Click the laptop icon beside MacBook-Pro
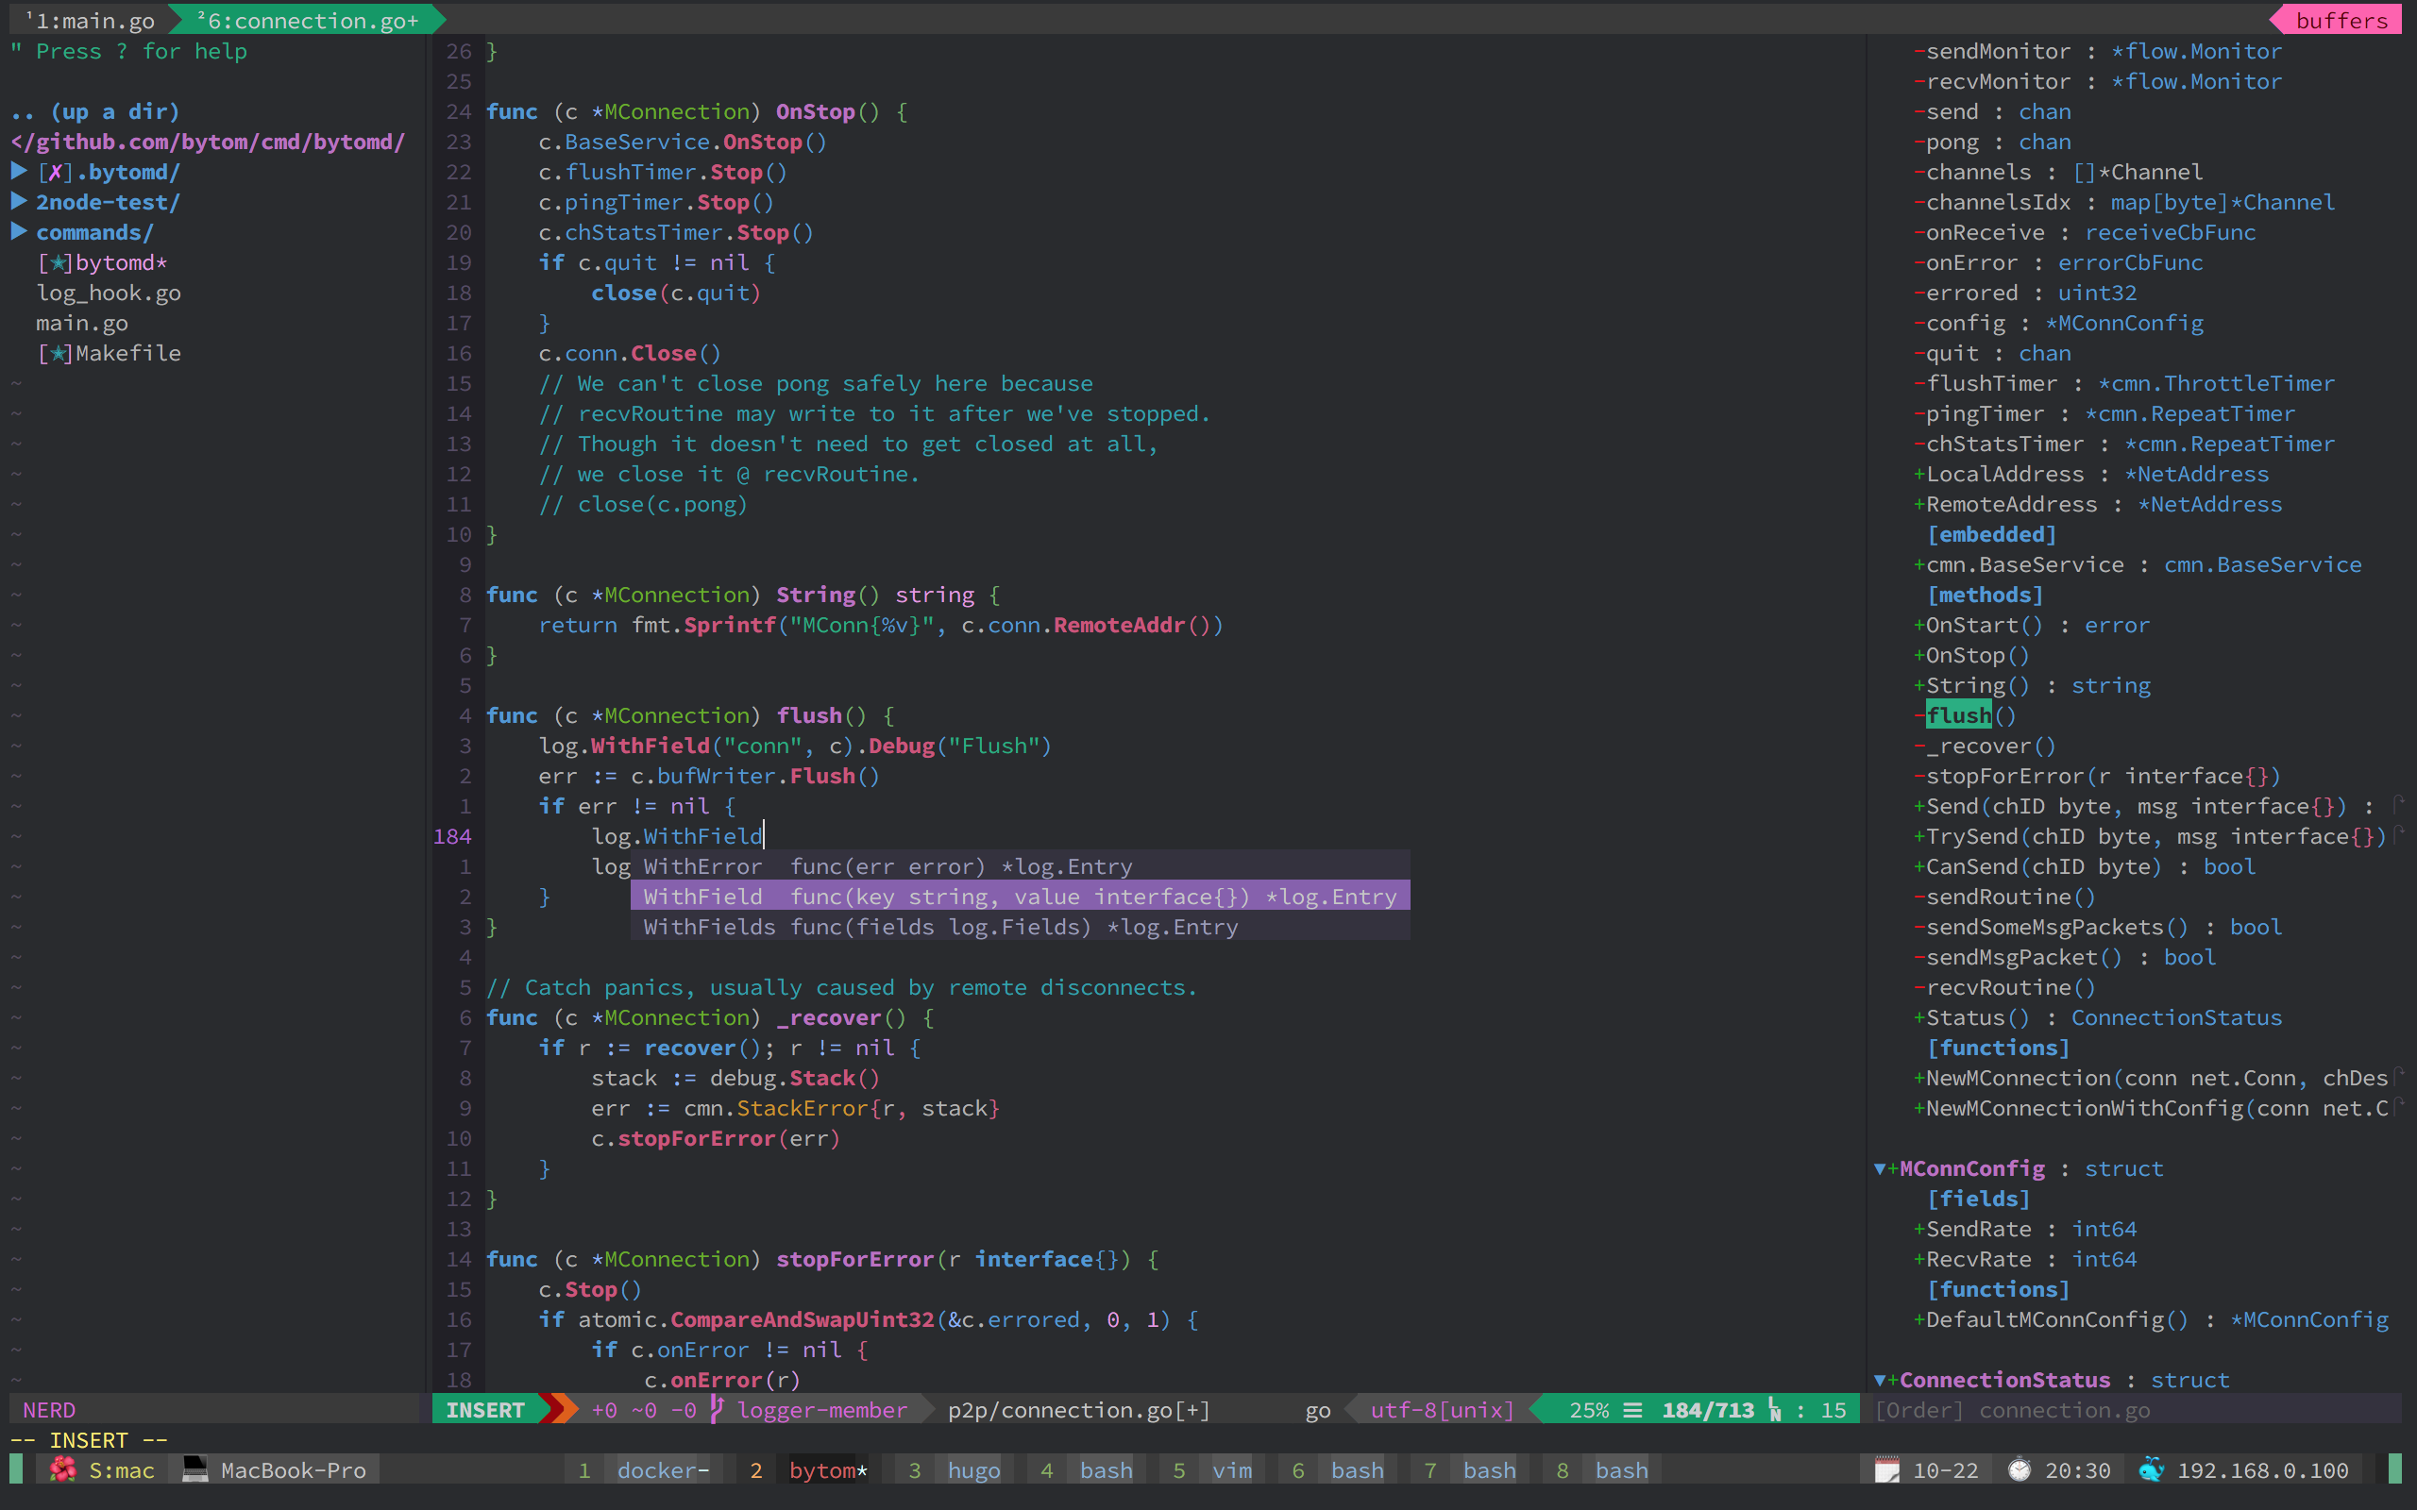This screenshot has height=1510, width=2417. (194, 1469)
